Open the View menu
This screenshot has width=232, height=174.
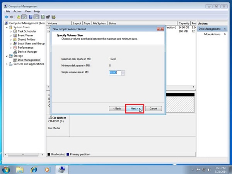click(x=27, y=11)
